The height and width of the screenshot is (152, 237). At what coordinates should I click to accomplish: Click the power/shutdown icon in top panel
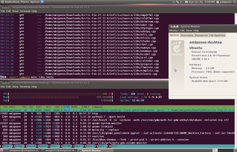click(x=234, y=2)
